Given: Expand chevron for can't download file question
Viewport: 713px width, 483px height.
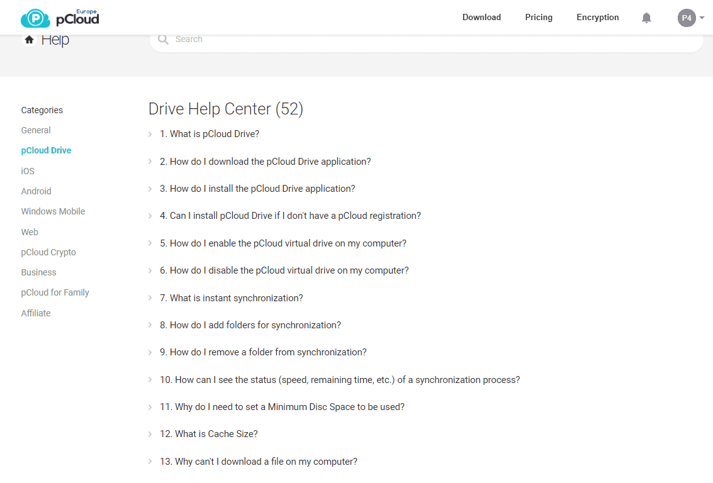Looking at the screenshot, I should 150,461.
